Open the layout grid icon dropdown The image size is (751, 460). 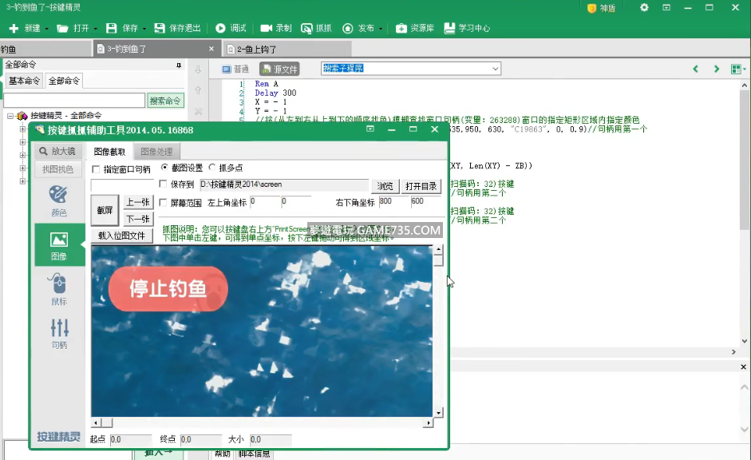click(738, 69)
